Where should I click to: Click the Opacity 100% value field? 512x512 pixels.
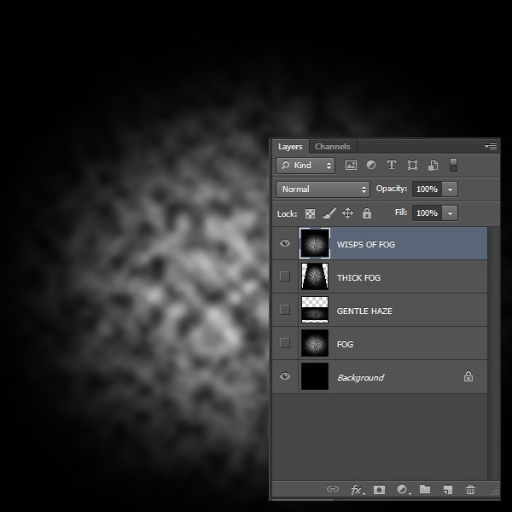click(428, 189)
